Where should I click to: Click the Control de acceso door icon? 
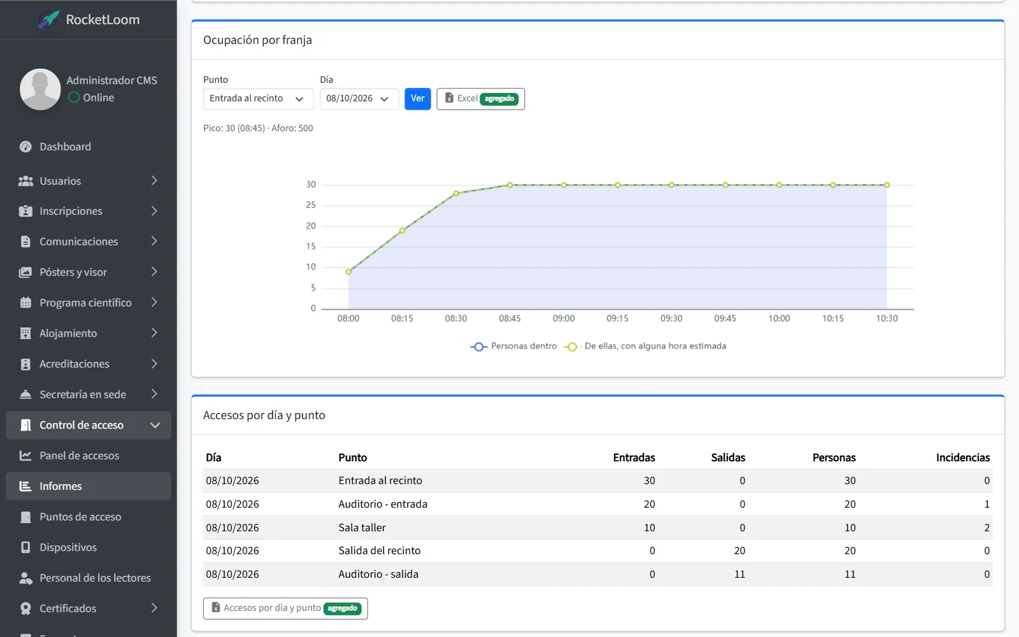tap(25, 425)
